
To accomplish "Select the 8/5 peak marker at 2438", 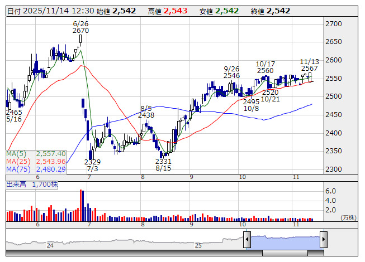I will [x=146, y=111].
